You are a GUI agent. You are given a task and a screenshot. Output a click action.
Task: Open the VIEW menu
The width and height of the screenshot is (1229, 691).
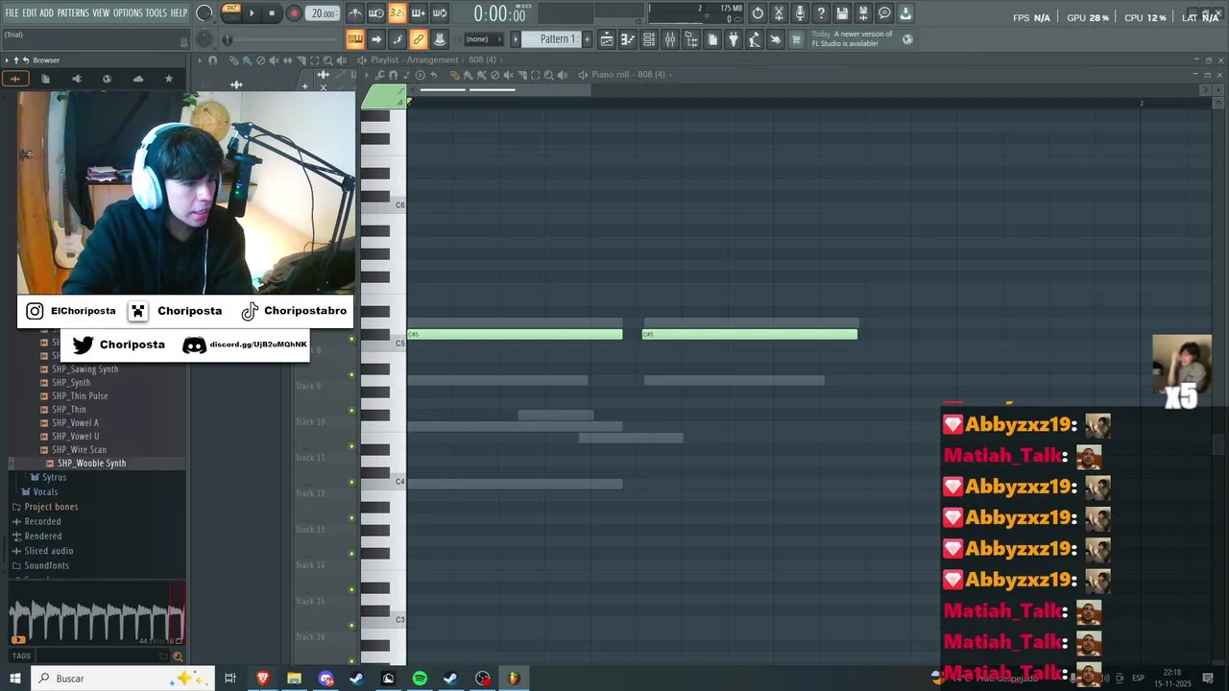coord(101,13)
